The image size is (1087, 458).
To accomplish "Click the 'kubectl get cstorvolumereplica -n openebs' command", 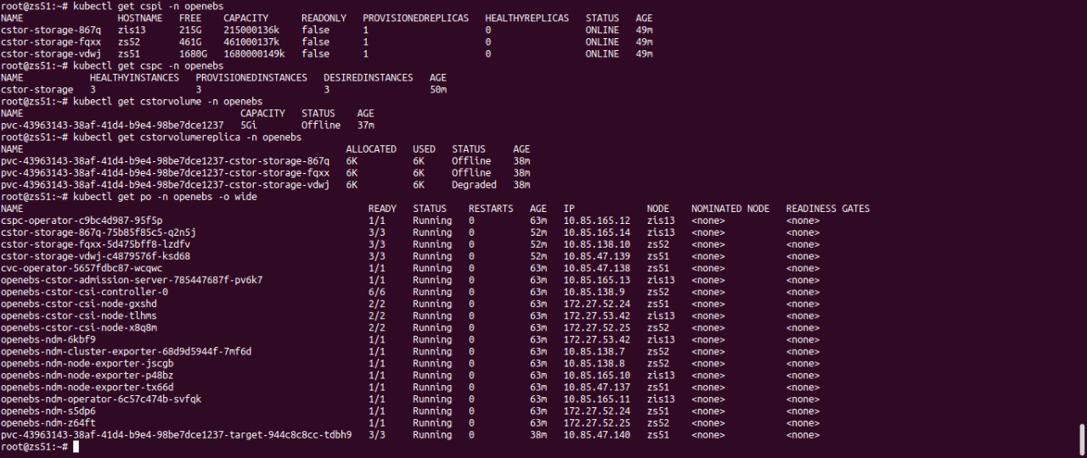I will pyautogui.click(x=188, y=137).
